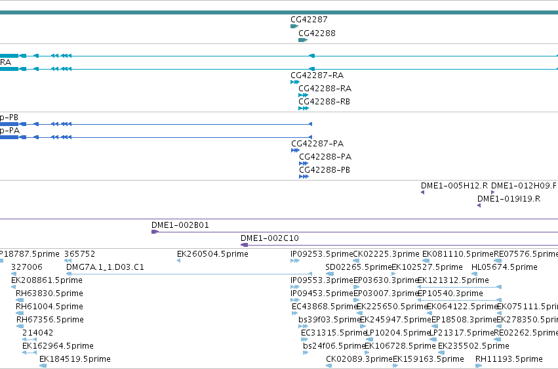The width and height of the screenshot is (558, 369).
Task: Click the bs39f03.5prime label
Action: (330, 320)
